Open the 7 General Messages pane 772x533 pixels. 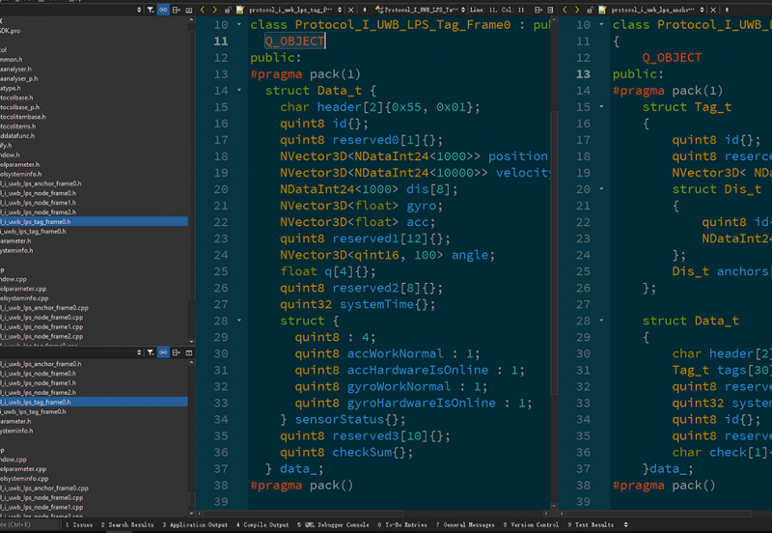465,524
